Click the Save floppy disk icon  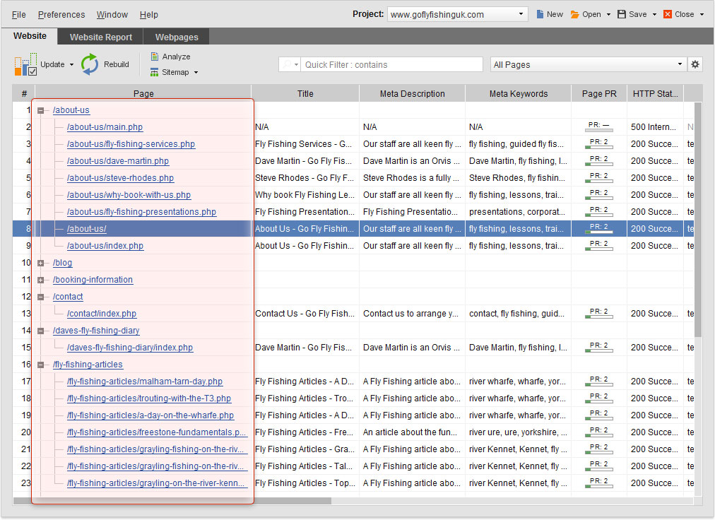(622, 14)
